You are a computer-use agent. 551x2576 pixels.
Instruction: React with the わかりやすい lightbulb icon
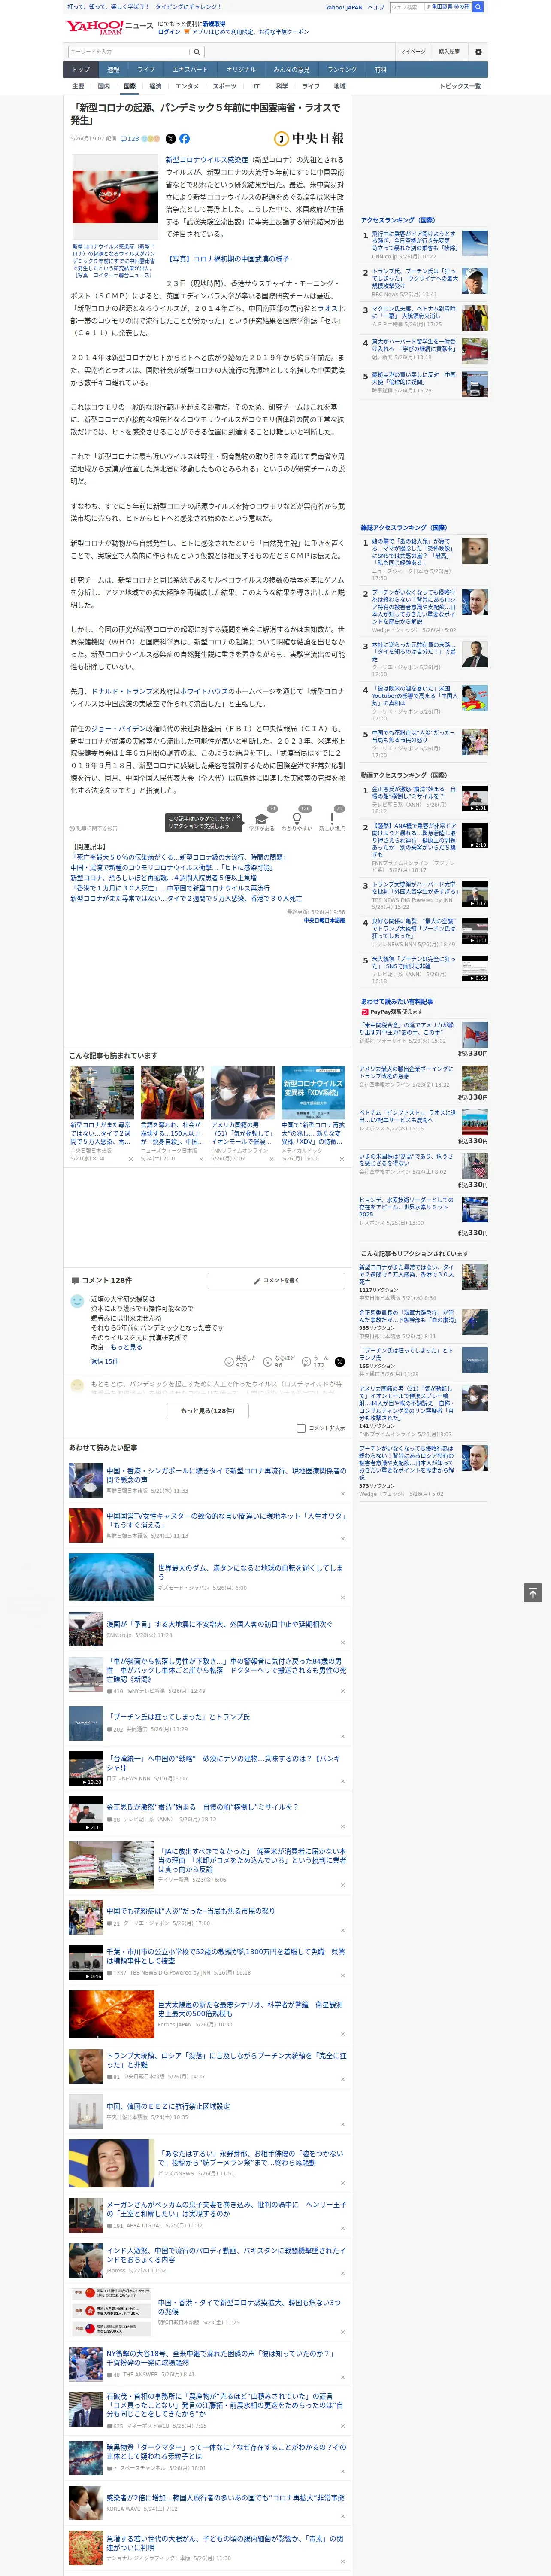pyautogui.click(x=297, y=820)
